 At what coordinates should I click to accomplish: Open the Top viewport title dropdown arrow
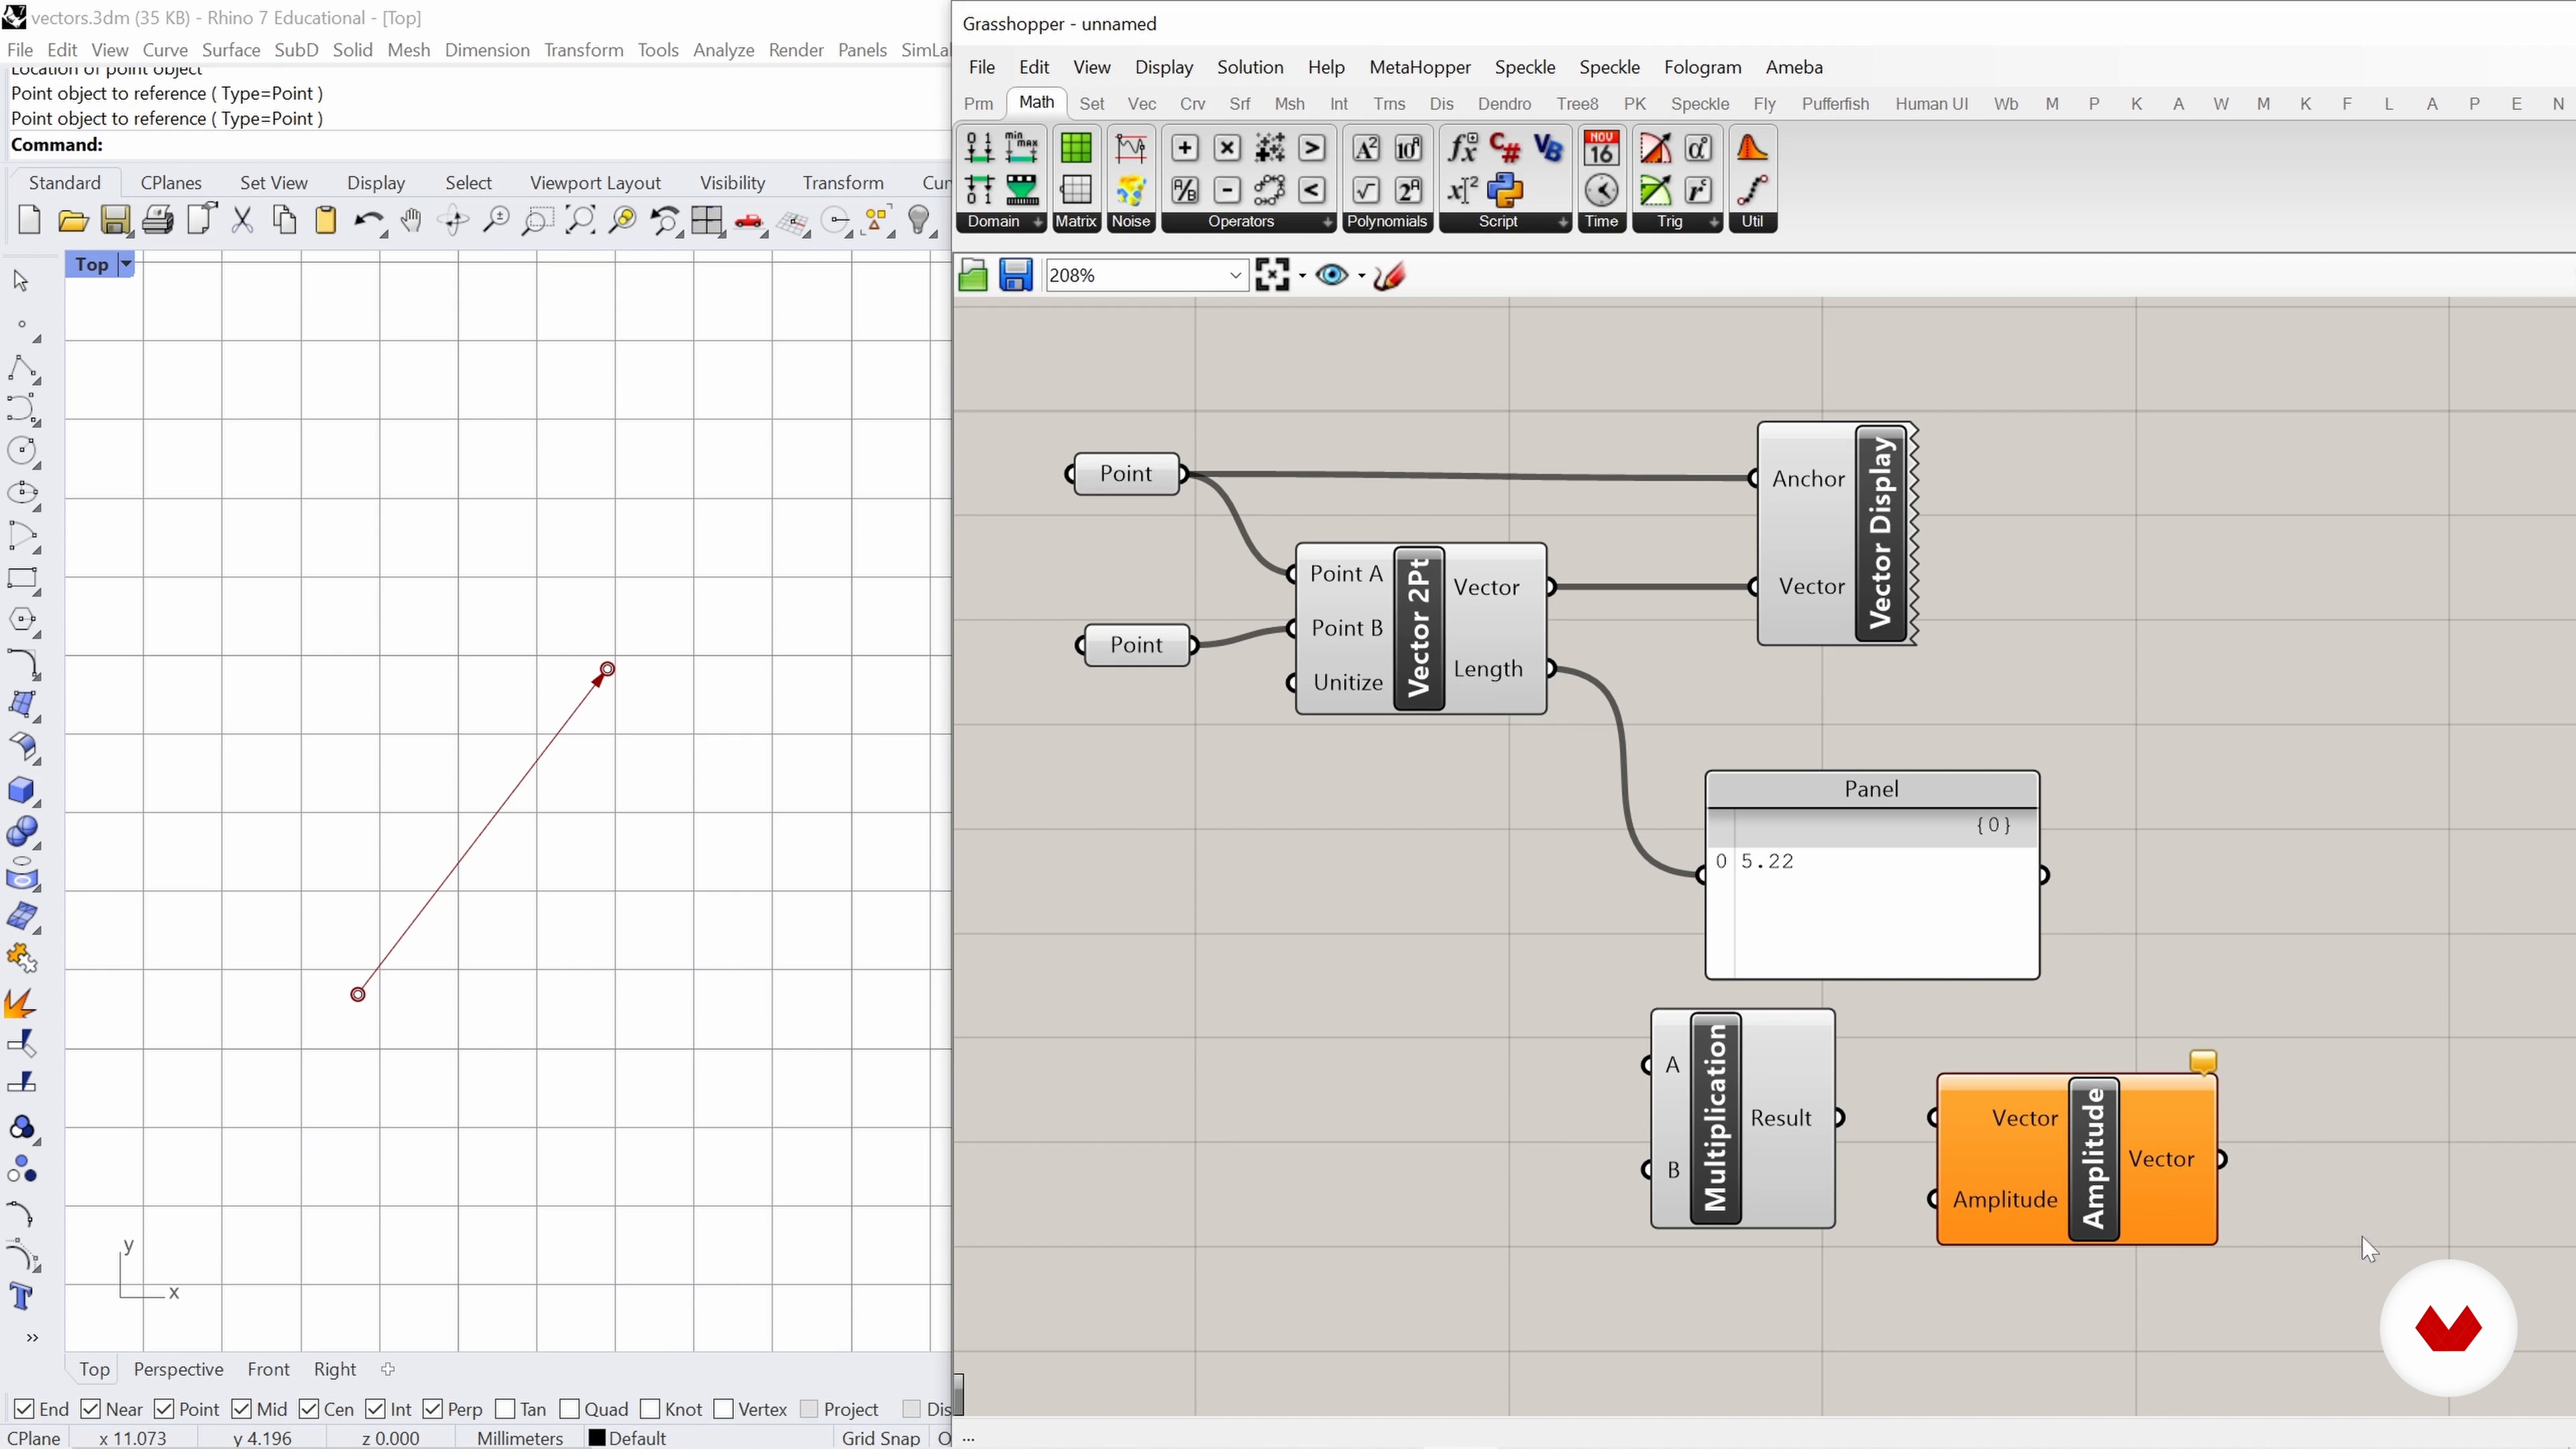126,264
